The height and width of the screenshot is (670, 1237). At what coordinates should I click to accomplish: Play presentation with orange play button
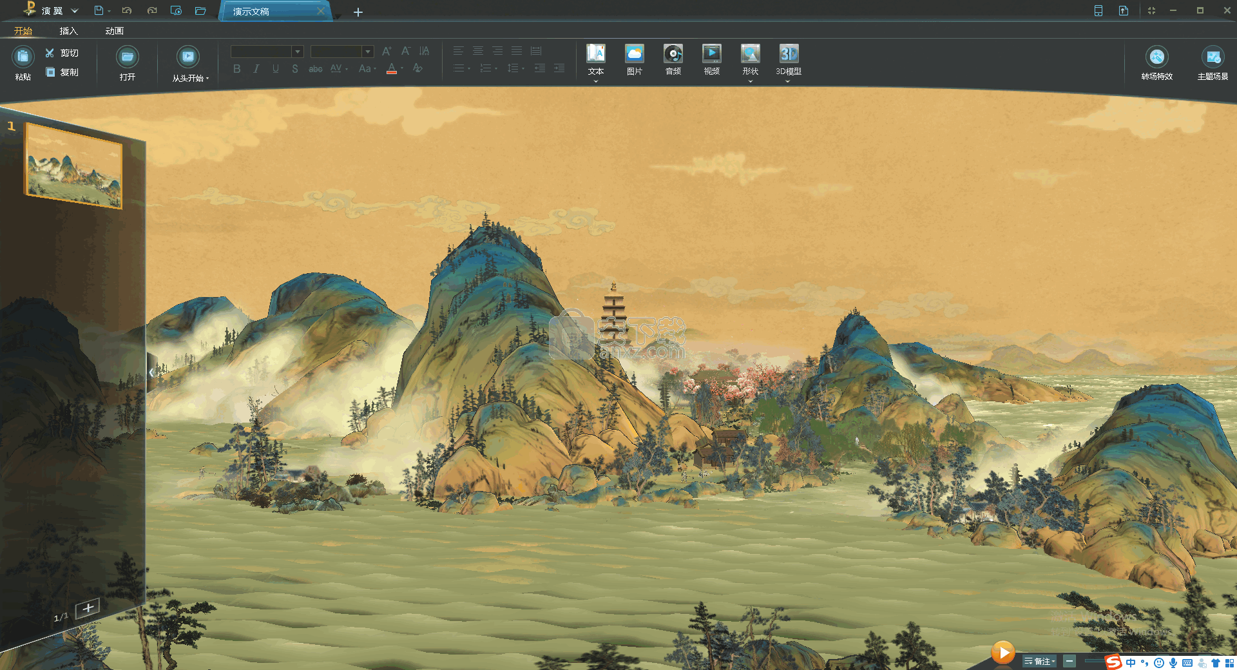[1002, 653]
